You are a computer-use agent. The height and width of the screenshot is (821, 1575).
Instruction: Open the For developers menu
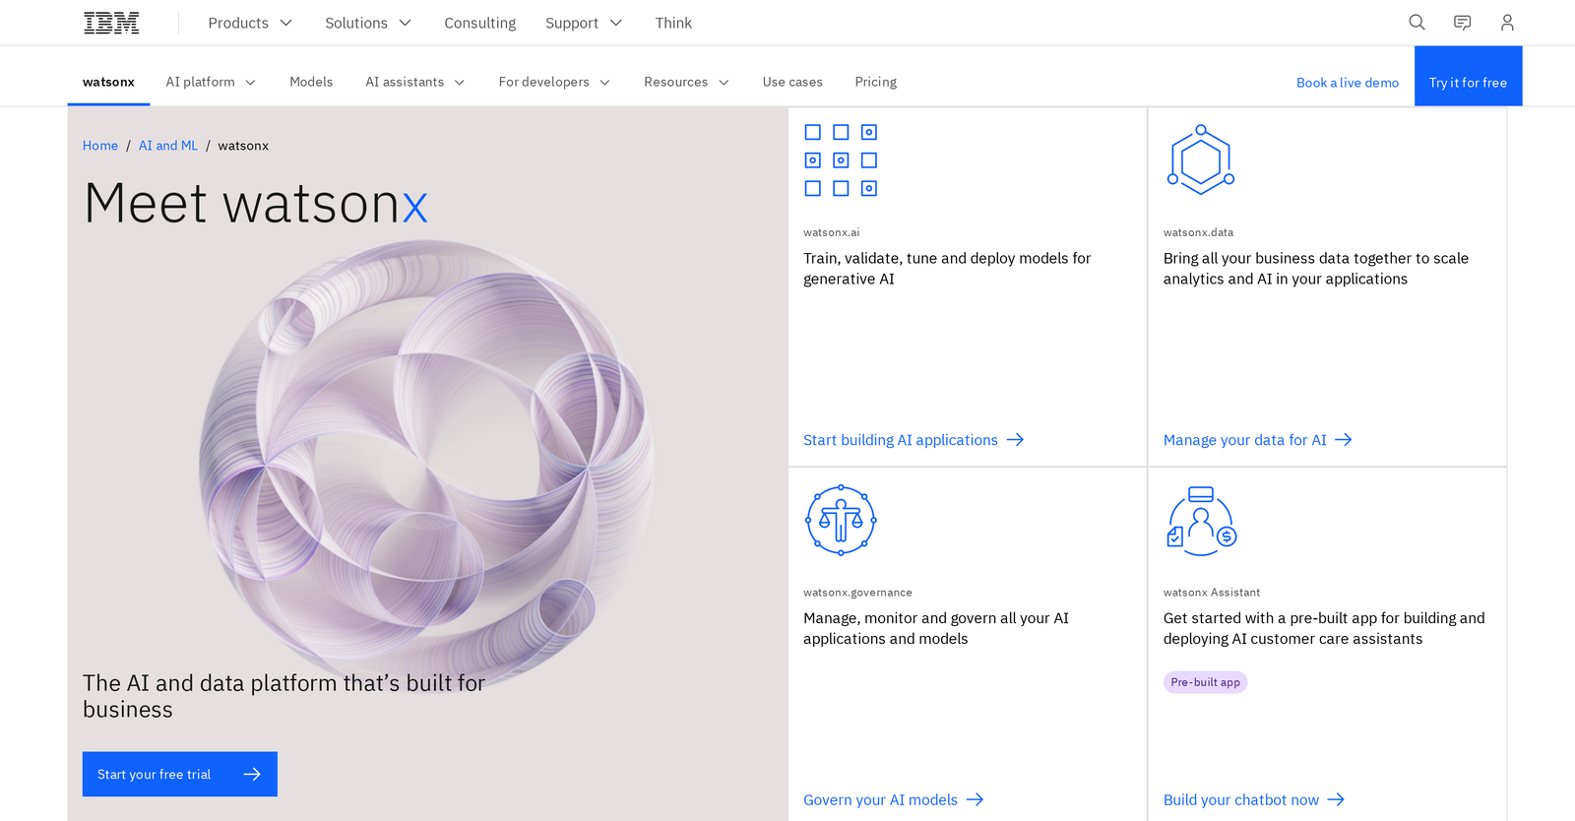(x=554, y=82)
